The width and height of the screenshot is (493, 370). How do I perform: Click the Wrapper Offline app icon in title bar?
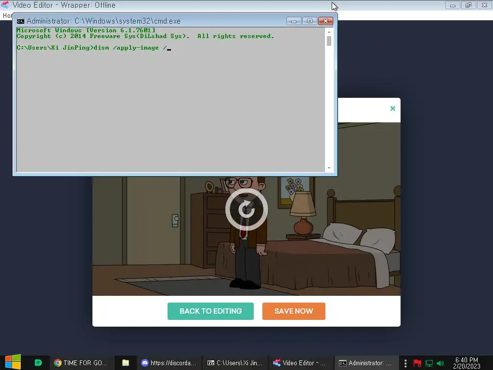point(5,5)
